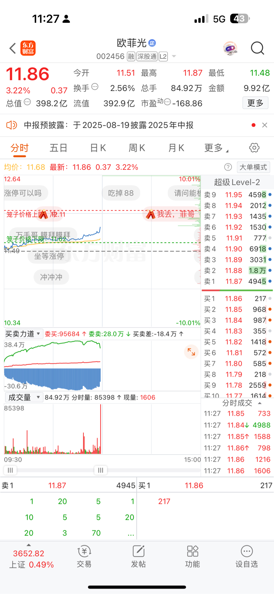274x594 pixels.
Task: Tap 吃掉88 comment bubble
Action: point(121,193)
